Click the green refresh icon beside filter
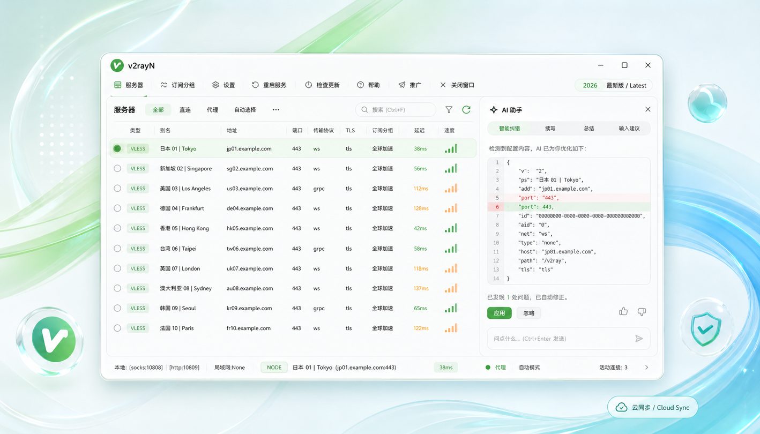This screenshot has height=434, width=760. click(466, 110)
